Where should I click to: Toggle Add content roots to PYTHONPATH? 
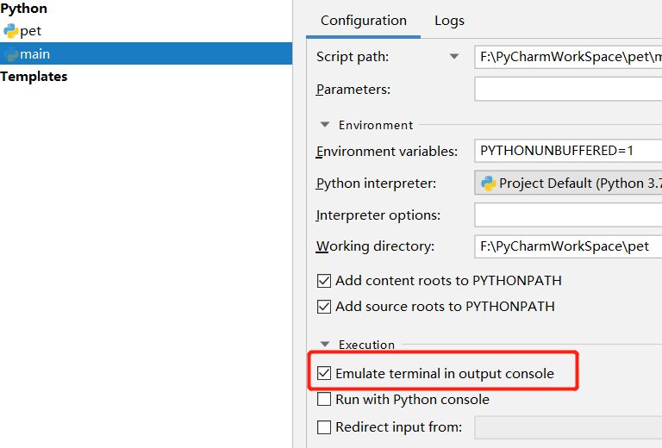(x=324, y=281)
